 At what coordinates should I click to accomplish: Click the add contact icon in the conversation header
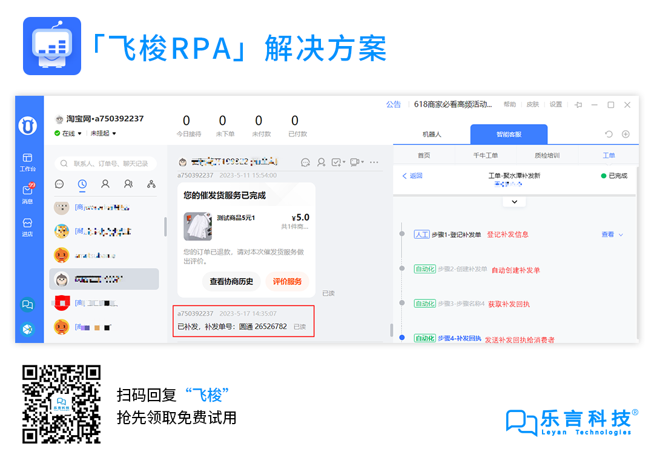tap(321, 162)
